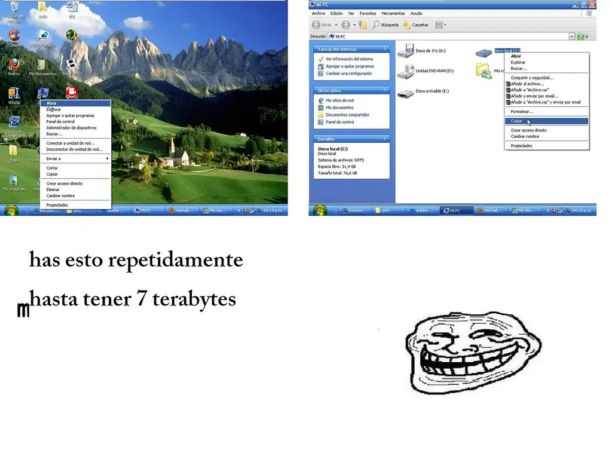Click Cambiar una configuración link
Screen dimensions: 612x459
tap(348, 74)
